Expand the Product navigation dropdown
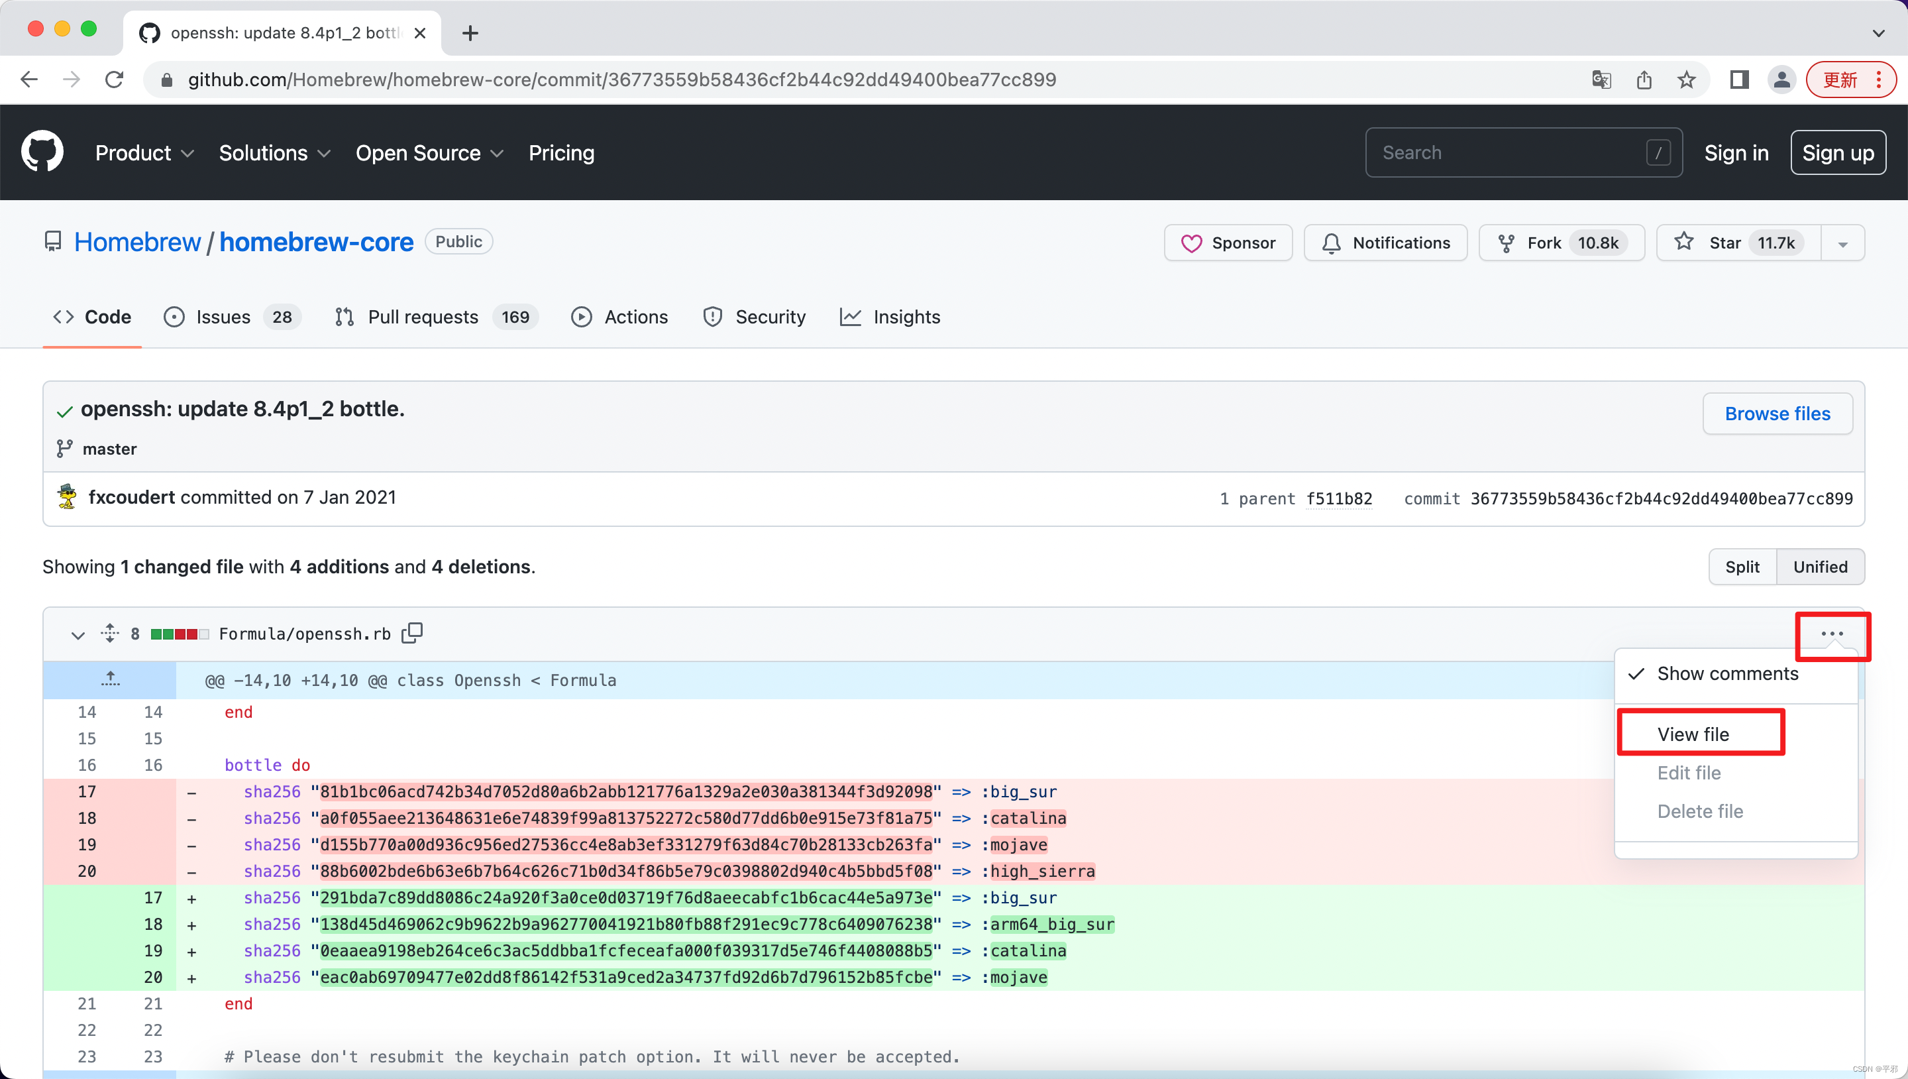 point(144,152)
